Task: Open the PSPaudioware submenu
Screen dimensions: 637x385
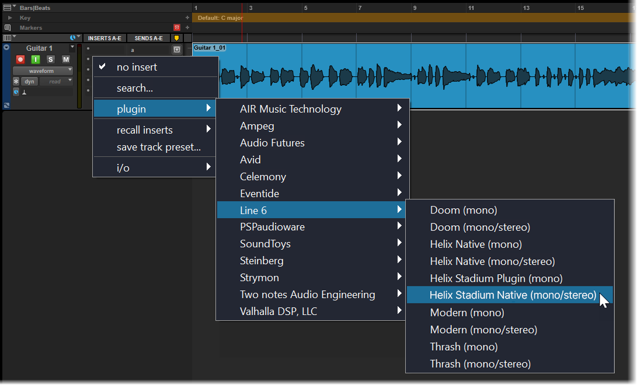Action: (x=311, y=227)
